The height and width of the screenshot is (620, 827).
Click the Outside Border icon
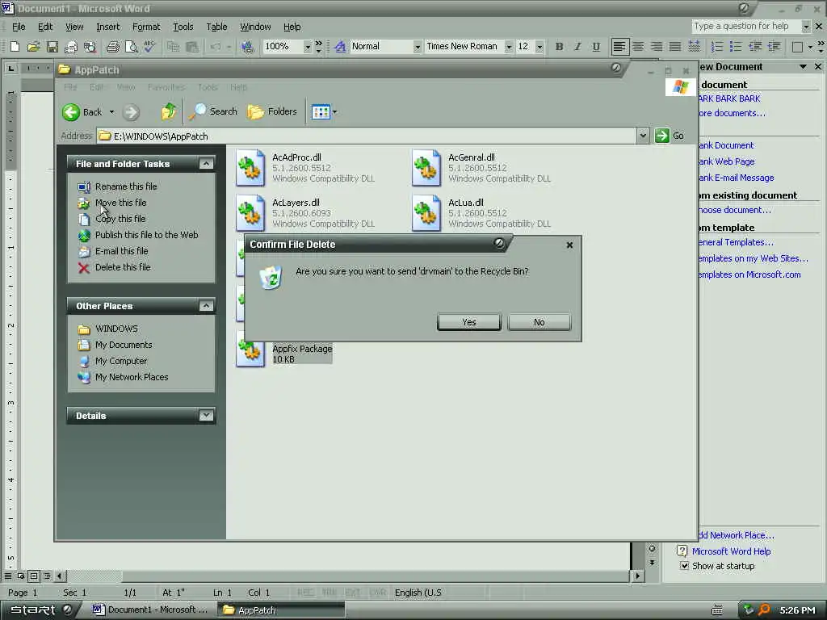pyautogui.click(x=797, y=47)
